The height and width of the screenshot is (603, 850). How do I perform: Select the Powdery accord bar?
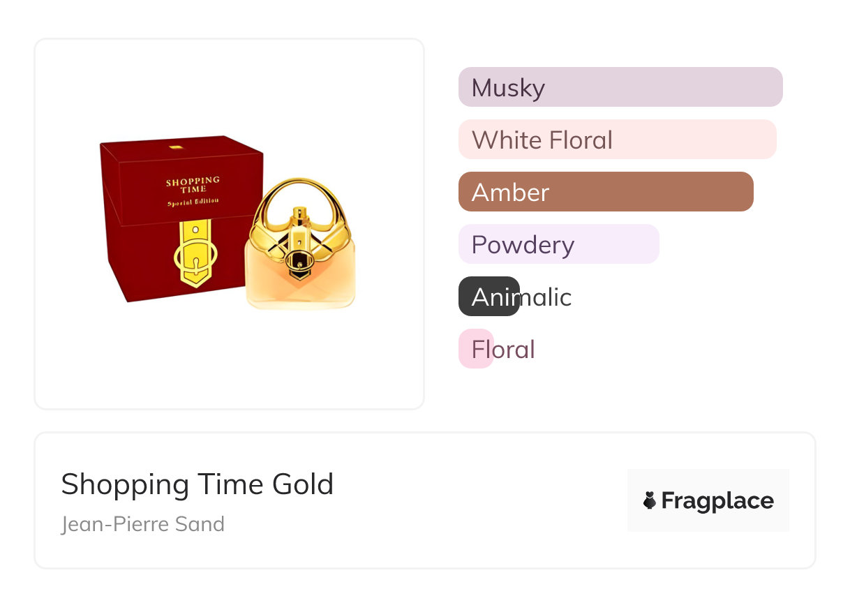pyautogui.click(x=558, y=244)
